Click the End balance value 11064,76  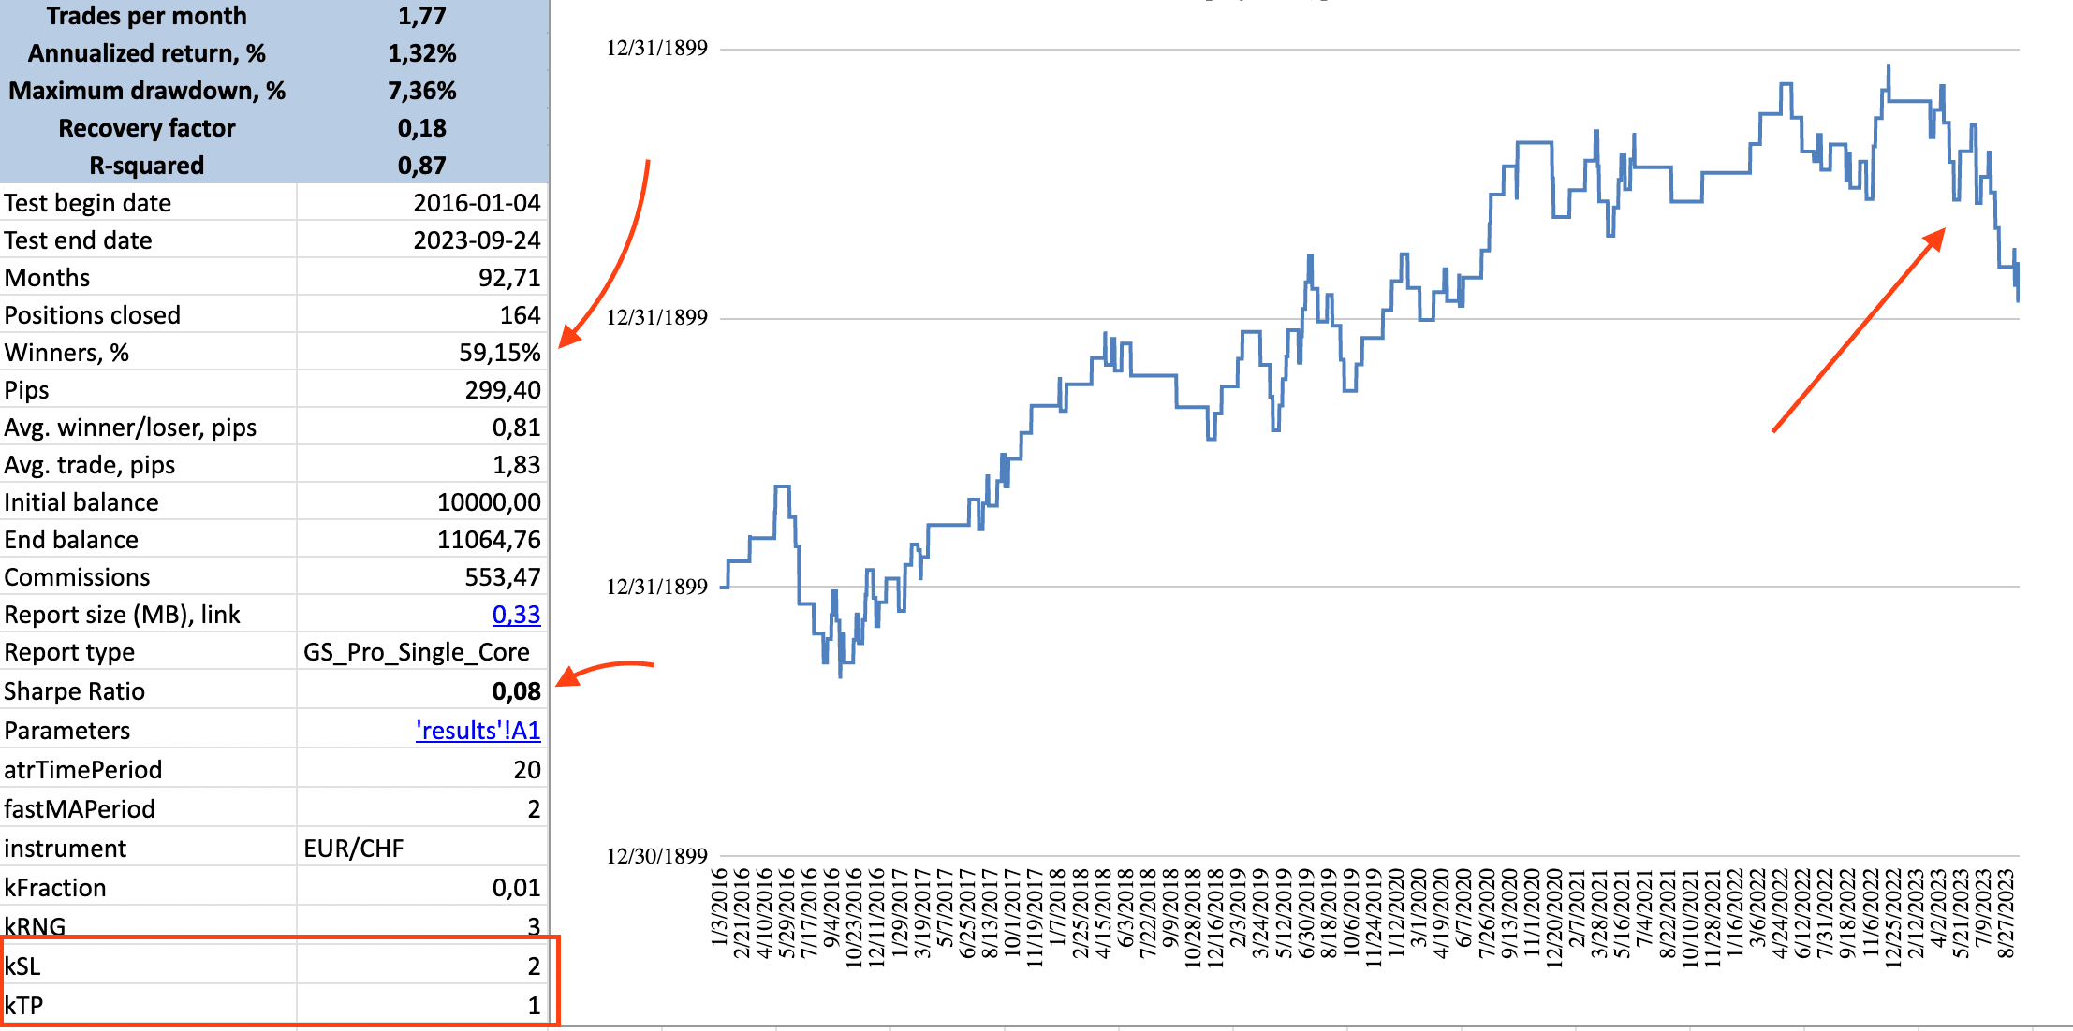pyautogui.click(x=489, y=540)
